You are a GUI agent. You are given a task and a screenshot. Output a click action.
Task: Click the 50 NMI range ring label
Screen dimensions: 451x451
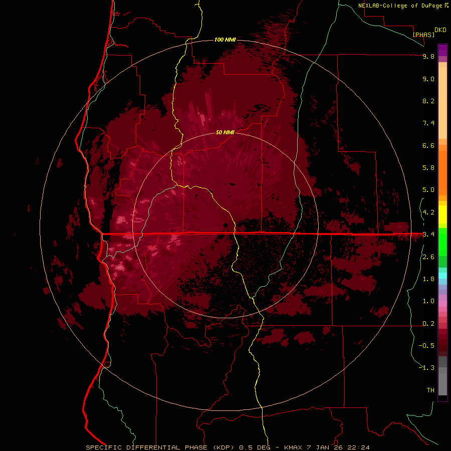point(225,132)
